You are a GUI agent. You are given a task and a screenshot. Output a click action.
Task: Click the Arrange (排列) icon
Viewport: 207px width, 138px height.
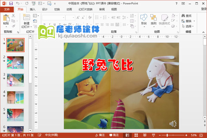pyautogui.click(x=154, y=19)
